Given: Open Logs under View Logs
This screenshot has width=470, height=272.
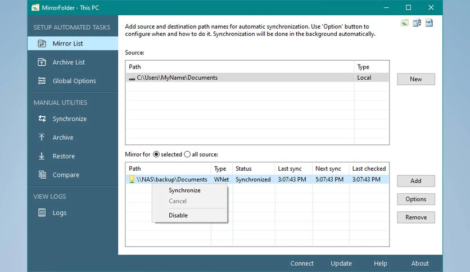Looking at the screenshot, I should [x=73, y=212].
